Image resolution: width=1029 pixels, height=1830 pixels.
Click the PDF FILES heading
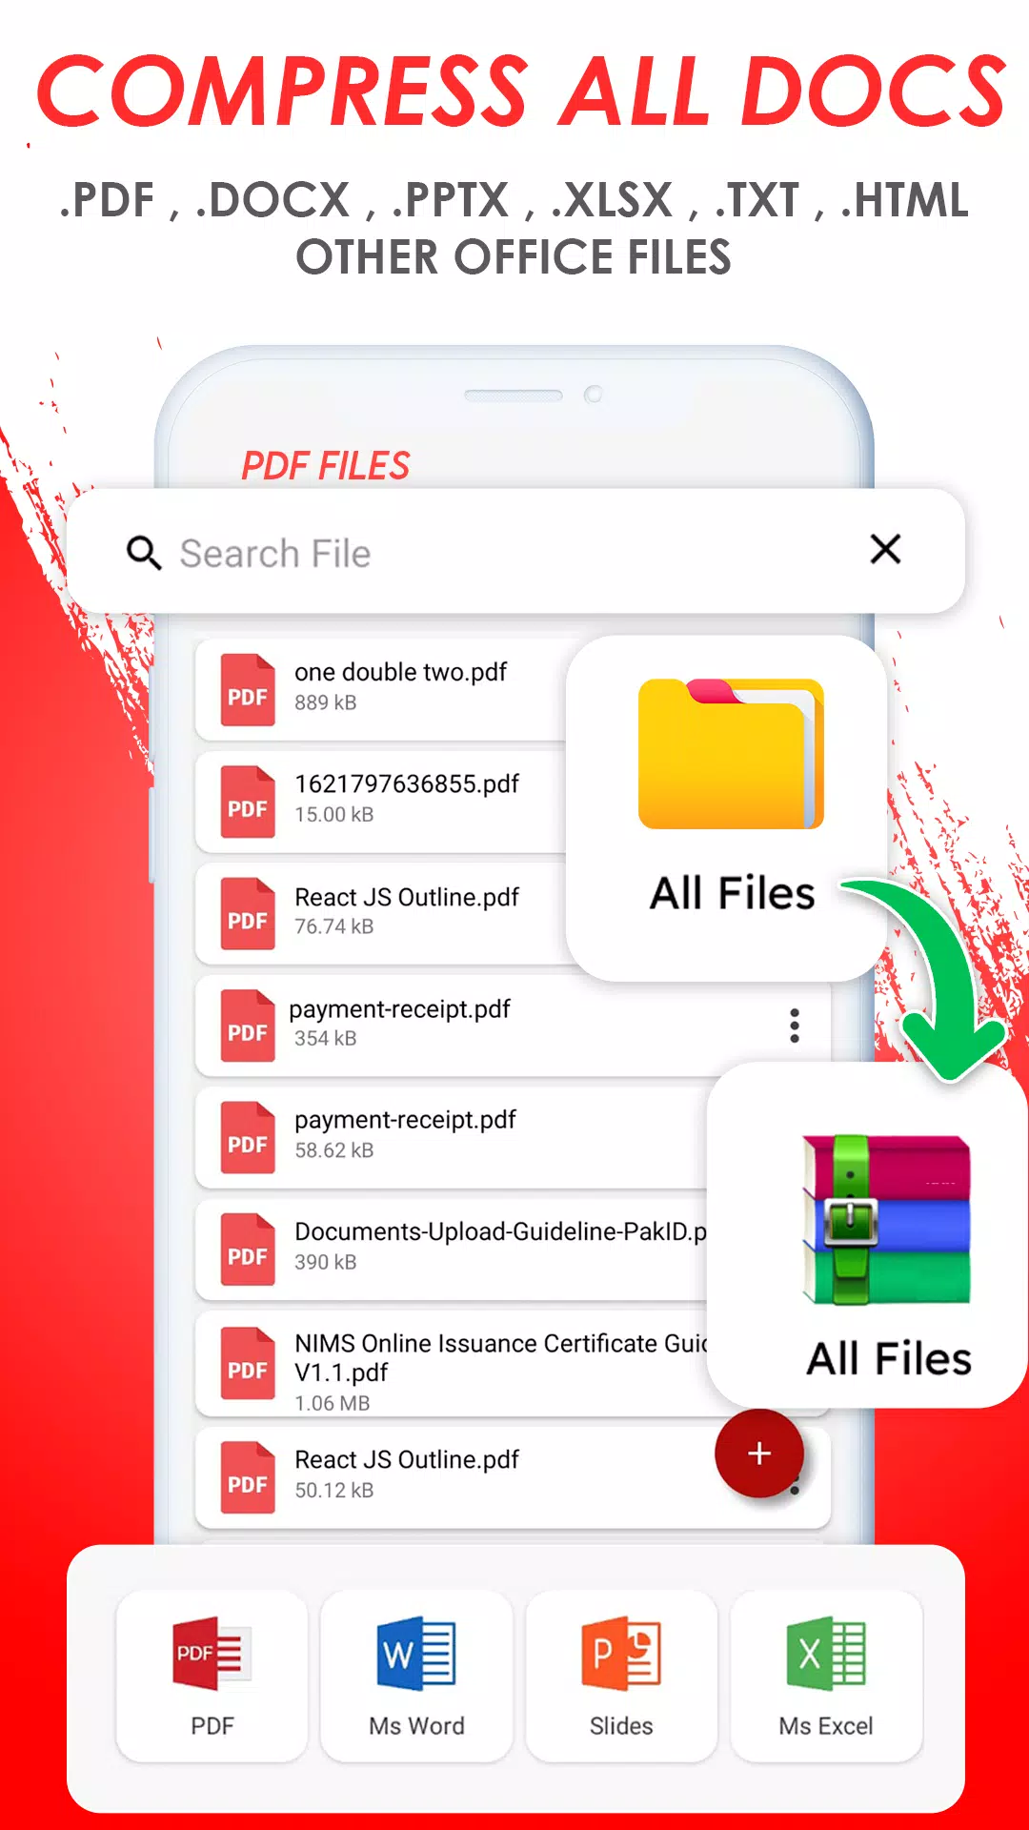point(325,466)
